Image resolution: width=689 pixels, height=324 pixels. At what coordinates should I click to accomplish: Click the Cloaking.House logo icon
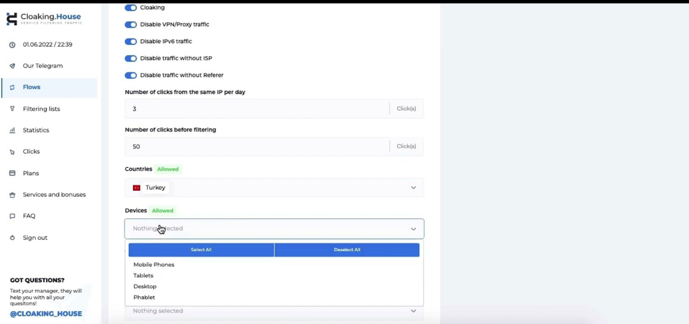coord(11,19)
